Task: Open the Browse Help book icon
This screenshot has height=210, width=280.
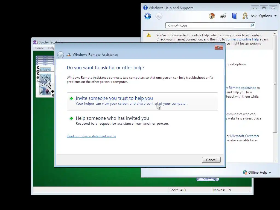Action: coord(234,16)
